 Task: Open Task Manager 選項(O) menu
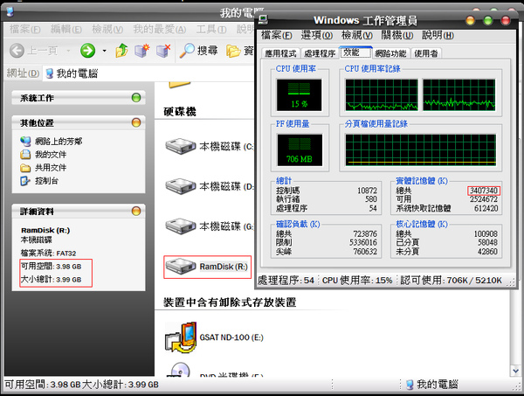point(317,35)
